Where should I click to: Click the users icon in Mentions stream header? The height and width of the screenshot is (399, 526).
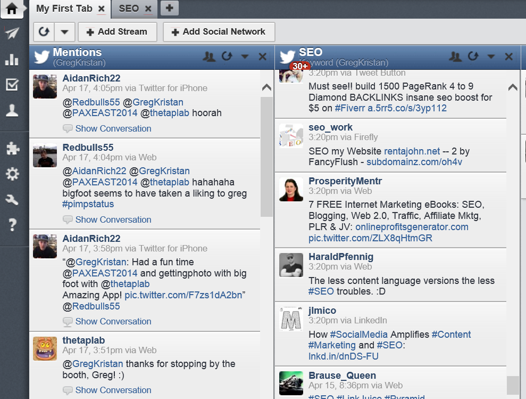tap(209, 56)
